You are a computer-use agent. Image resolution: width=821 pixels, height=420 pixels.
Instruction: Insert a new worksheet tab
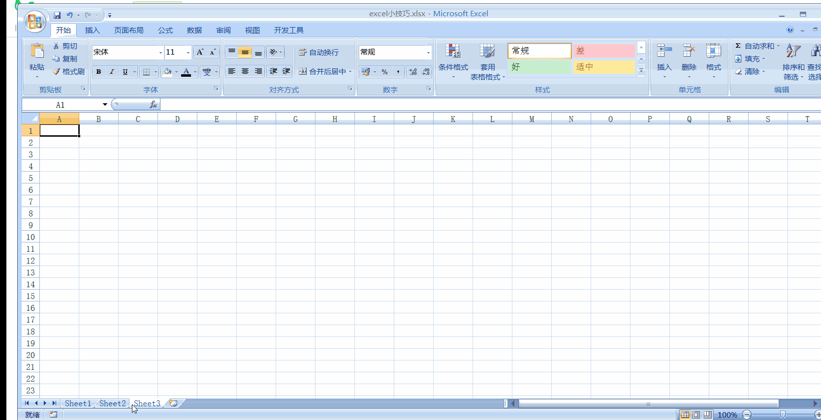coord(173,403)
